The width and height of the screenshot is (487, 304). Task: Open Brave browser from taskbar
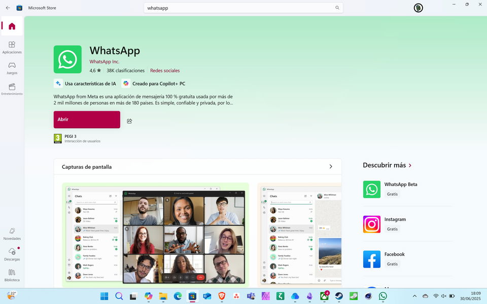pyautogui.click(x=222, y=296)
